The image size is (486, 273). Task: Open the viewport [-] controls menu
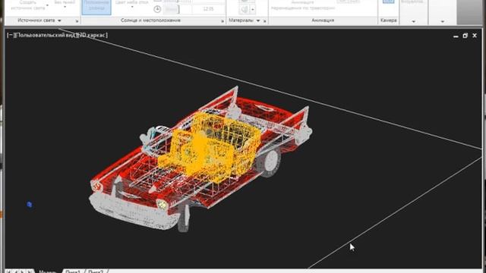pyautogui.click(x=10, y=36)
